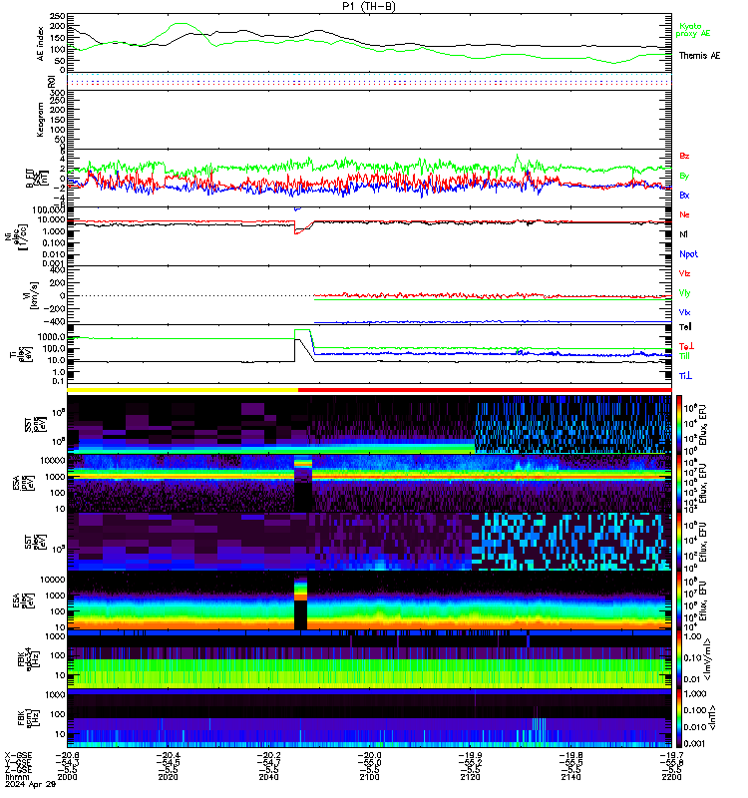Click the blue "Npot" legend label
This screenshot has height=798, width=748.
tap(688, 254)
